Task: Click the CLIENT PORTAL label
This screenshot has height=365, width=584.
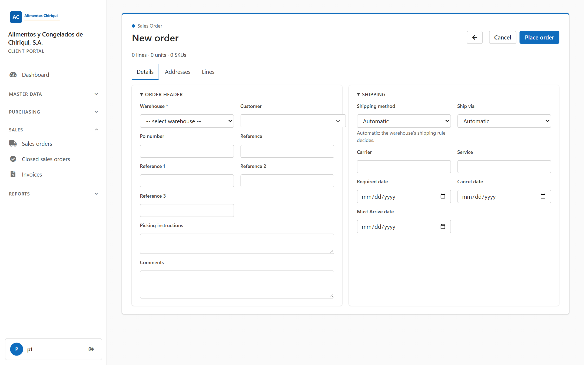Action: pos(26,51)
